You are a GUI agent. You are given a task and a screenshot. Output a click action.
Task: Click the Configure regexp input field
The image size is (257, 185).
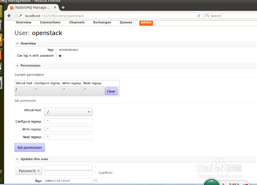click(x=68, y=122)
